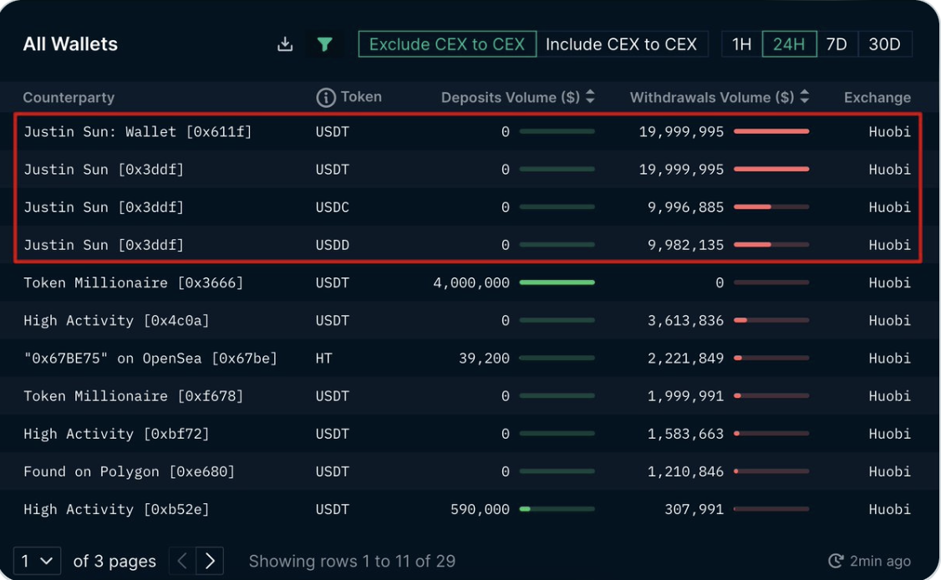
Task: Open the page number dropdown
Action: tap(38, 561)
